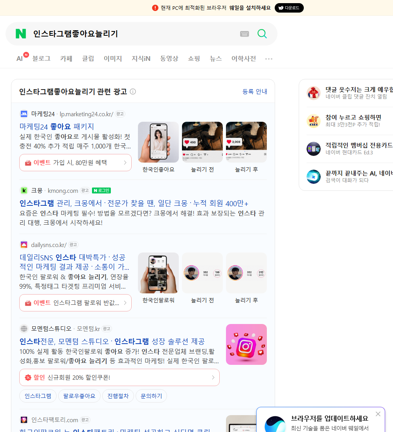
Task: Click the AI chat icon for 끝까지 끝내주는 AI
Action: [314, 177]
